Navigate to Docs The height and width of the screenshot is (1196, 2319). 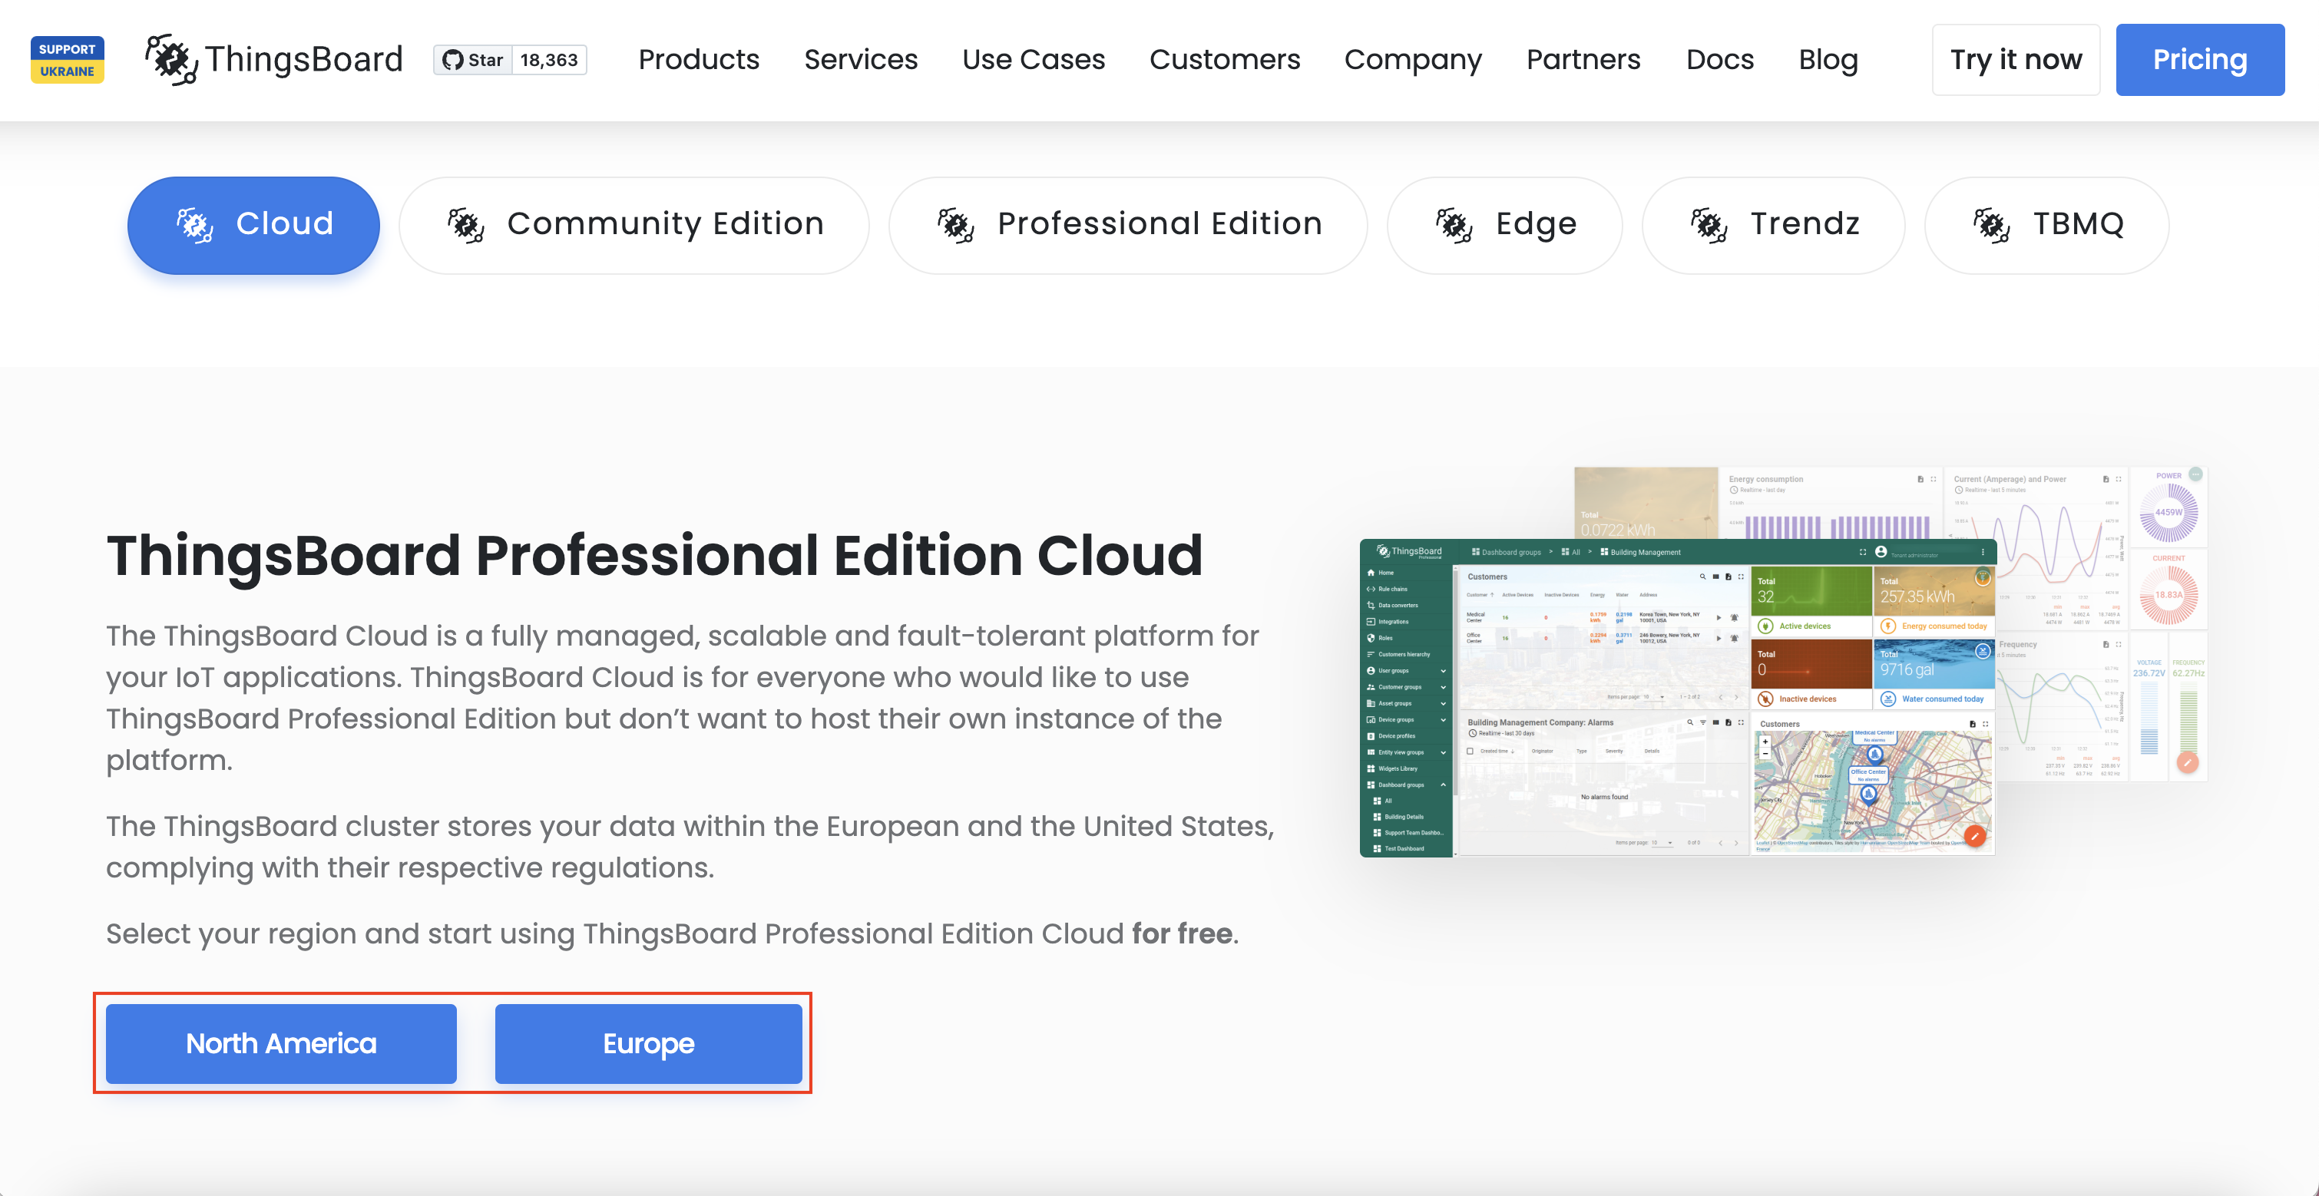1719,59
